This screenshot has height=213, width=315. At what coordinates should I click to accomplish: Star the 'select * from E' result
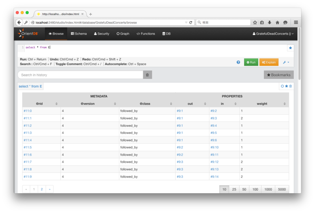click(x=287, y=86)
